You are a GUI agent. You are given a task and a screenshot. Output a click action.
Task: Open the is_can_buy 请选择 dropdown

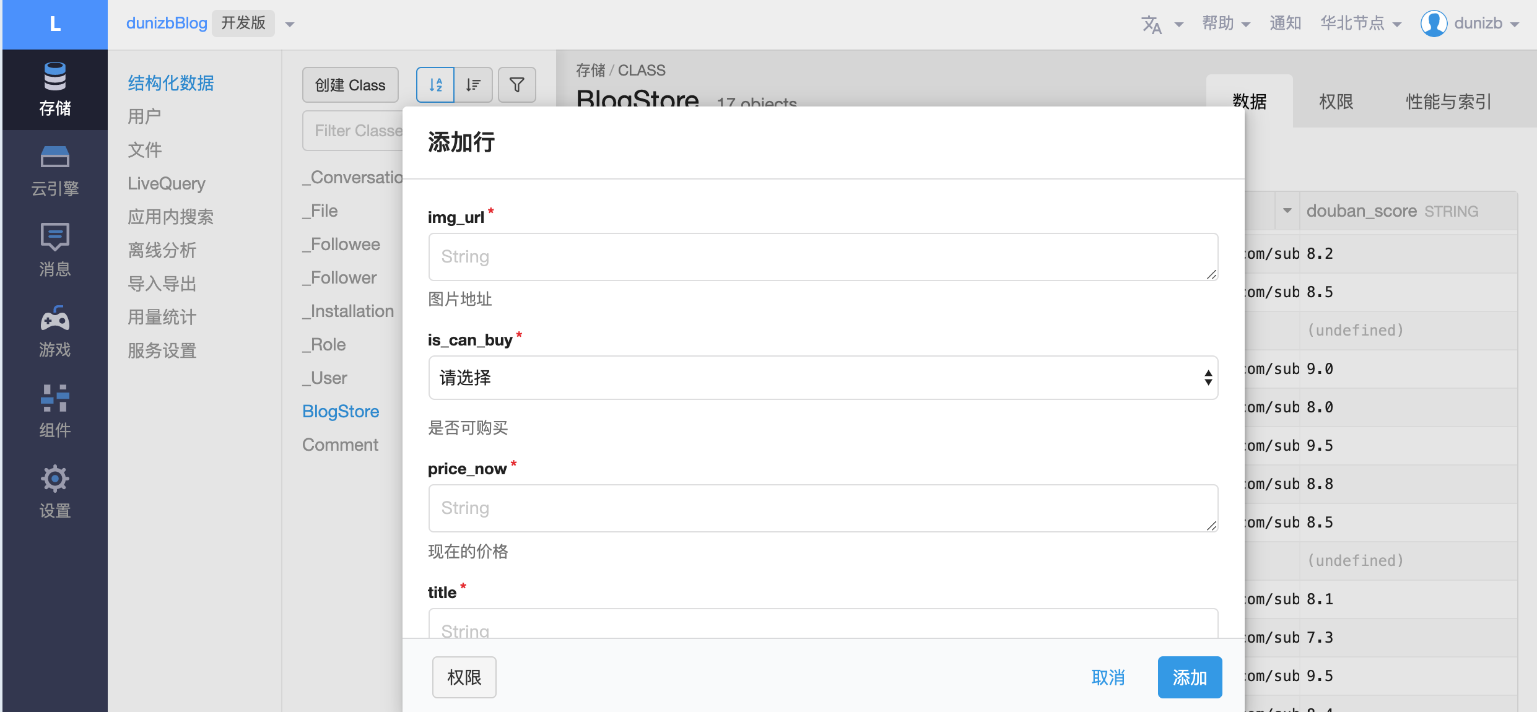click(822, 378)
